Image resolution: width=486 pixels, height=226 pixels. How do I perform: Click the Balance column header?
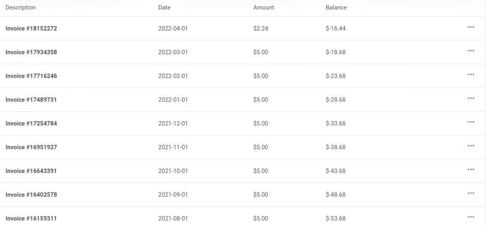[336, 8]
